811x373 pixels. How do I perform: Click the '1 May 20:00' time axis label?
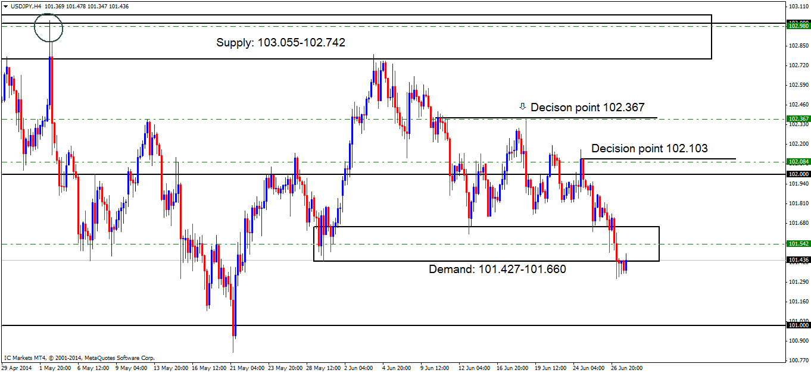[x=54, y=368]
